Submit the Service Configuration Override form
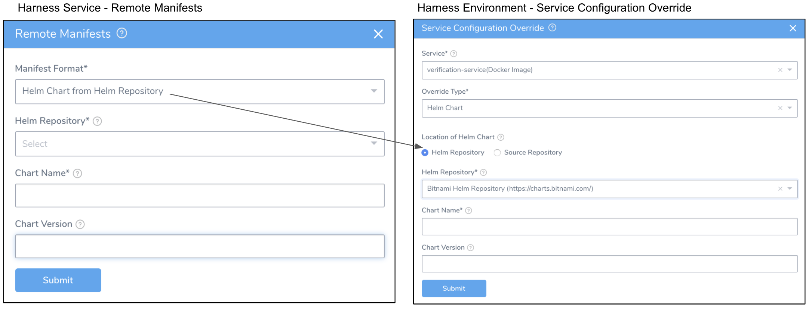The height and width of the screenshot is (315, 812). 454,289
